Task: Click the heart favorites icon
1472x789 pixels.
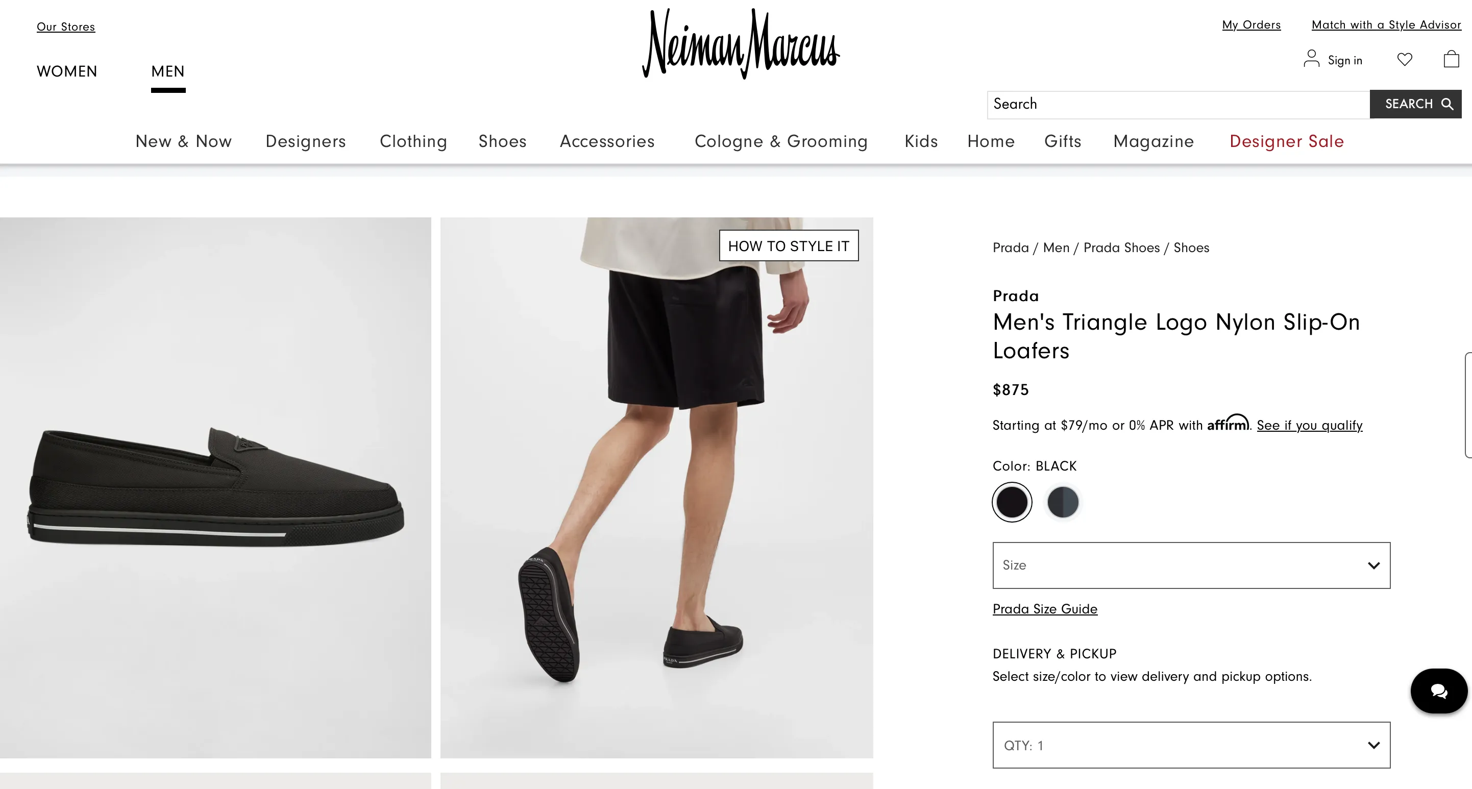Action: [1405, 59]
